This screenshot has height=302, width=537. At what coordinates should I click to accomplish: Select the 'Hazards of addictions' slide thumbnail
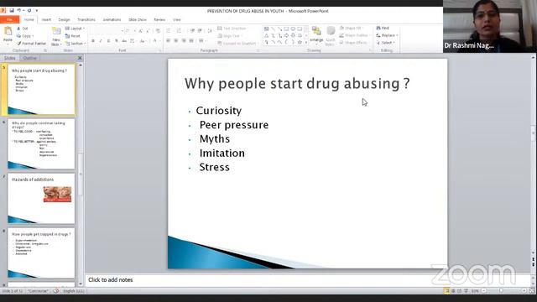[41, 198]
